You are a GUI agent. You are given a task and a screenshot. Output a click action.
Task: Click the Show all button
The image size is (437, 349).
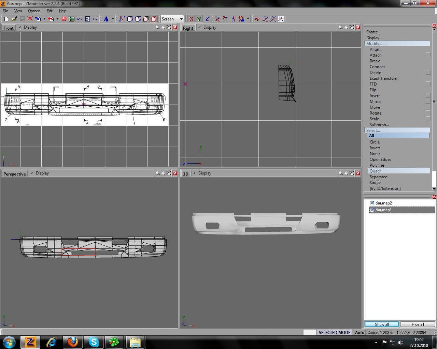pyautogui.click(x=381, y=324)
